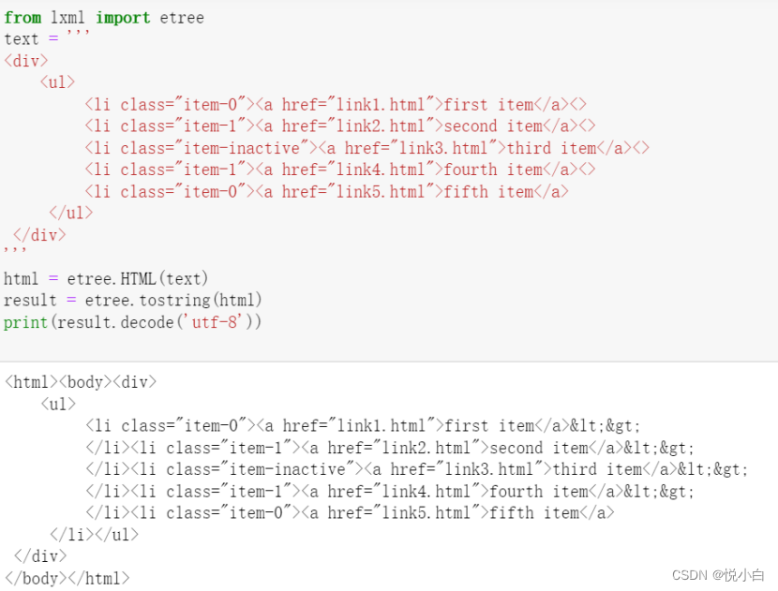Image resolution: width=778 pixels, height=591 pixels.
Task: Click the 'second item' line in code
Action: click(340, 126)
